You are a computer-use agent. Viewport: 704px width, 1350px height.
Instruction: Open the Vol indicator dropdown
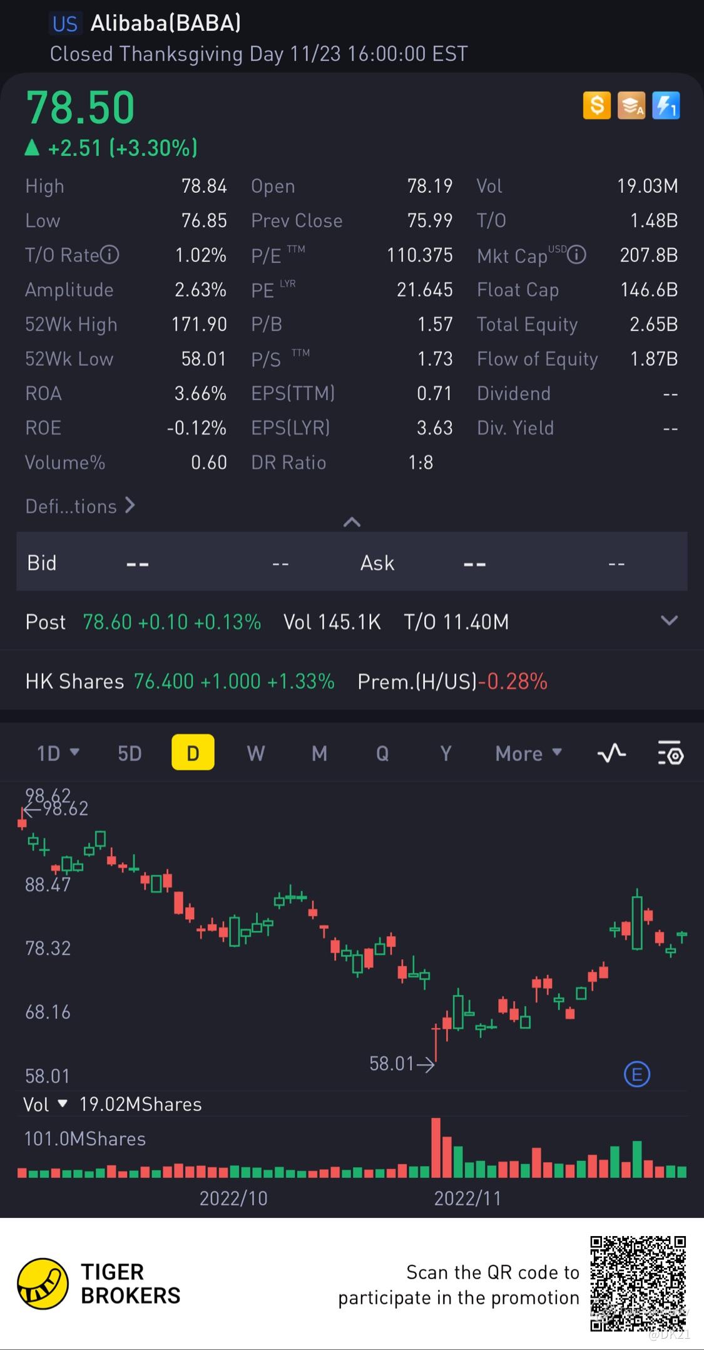44,1104
